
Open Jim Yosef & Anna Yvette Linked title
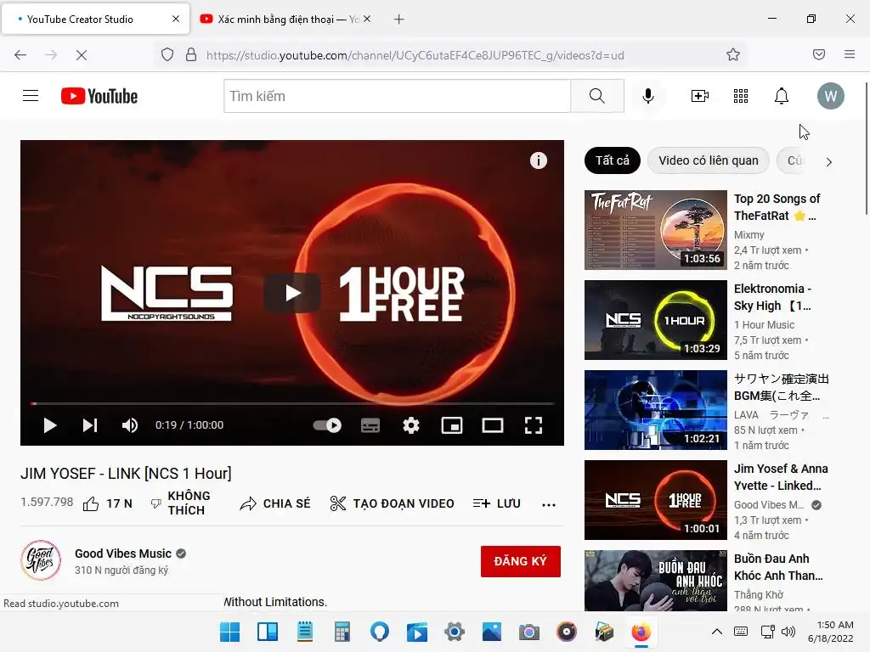781,477
